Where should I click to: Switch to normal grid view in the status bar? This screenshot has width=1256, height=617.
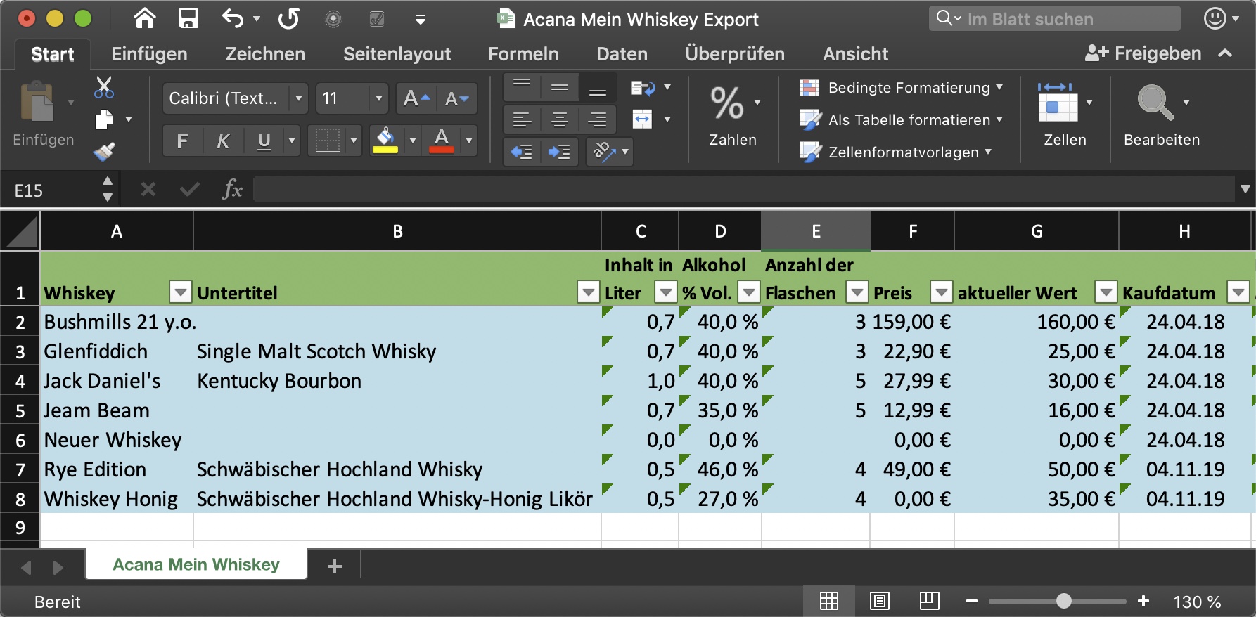click(829, 601)
